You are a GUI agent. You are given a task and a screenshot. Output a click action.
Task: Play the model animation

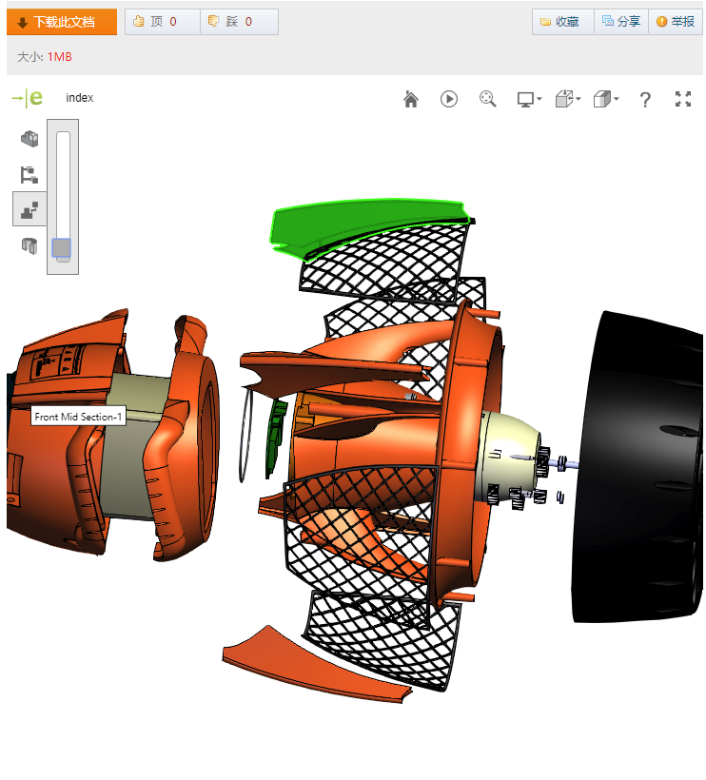pyautogui.click(x=449, y=99)
